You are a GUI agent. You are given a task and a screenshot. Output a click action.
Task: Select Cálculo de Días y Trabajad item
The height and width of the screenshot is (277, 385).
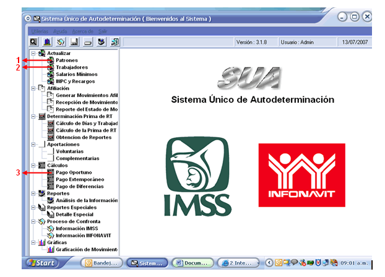click(87, 123)
